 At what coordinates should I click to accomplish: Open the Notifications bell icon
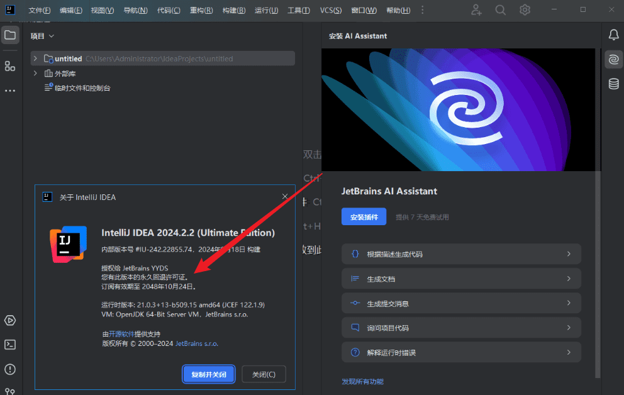pyautogui.click(x=614, y=35)
